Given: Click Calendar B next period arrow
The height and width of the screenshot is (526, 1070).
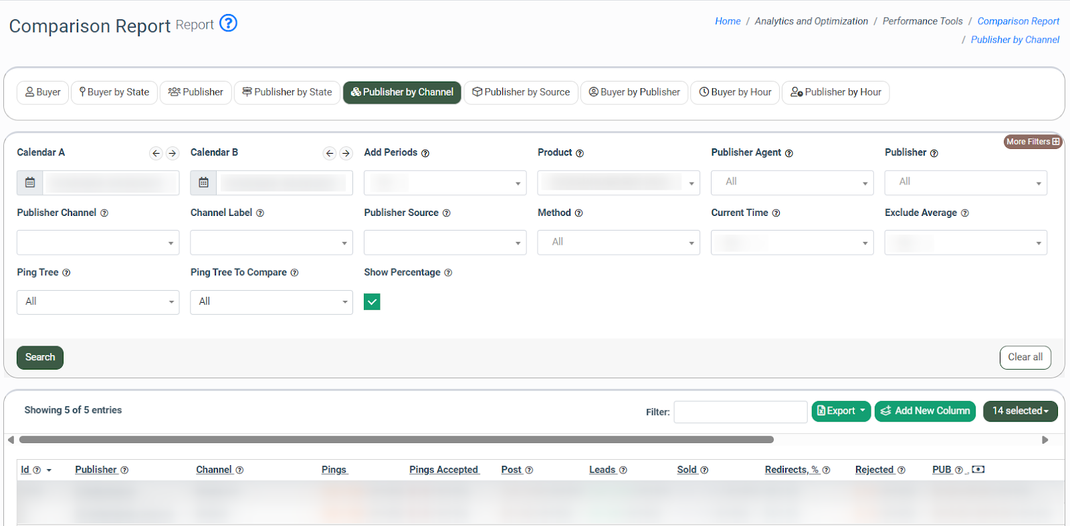Looking at the screenshot, I should coord(346,153).
